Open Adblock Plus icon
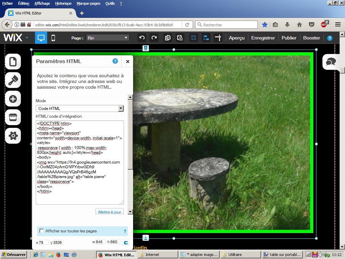 (x=324, y=24)
